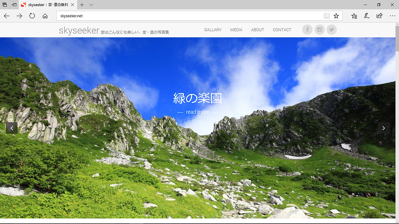This screenshot has width=399, height=224.
Task: Click the read more link
Action: pos(198,112)
